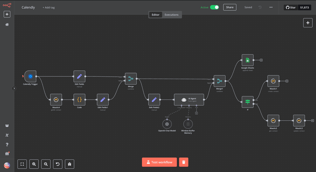
Task: Add node after Mautic3 plus
Action: click(313, 121)
